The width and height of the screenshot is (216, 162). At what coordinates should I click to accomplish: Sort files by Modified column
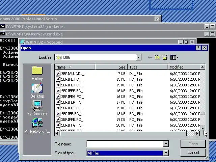pyautogui.click(x=184, y=67)
